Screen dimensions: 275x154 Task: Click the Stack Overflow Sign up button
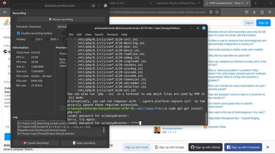[x=263, y=23]
